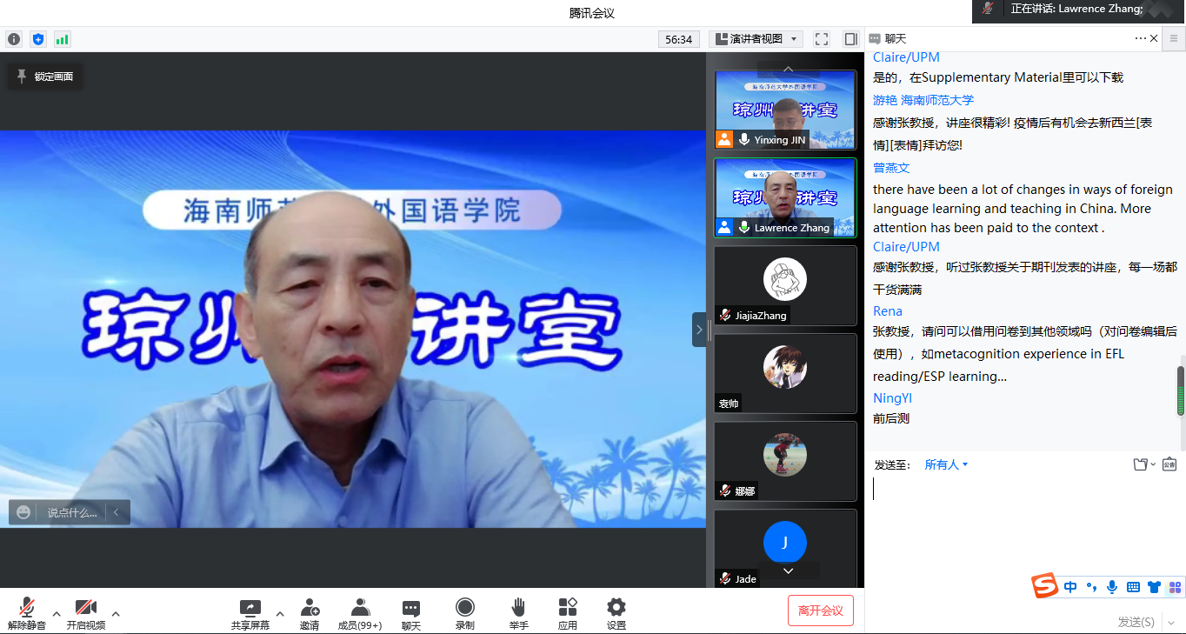Open the Members (99+) list

(x=360, y=607)
